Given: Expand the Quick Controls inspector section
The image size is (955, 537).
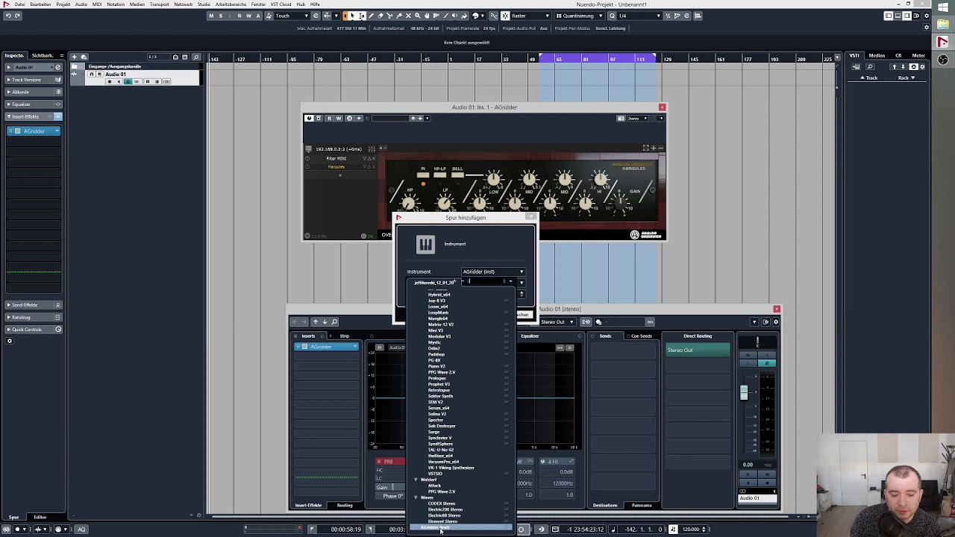Looking at the screenshot, I should (34, 330).
